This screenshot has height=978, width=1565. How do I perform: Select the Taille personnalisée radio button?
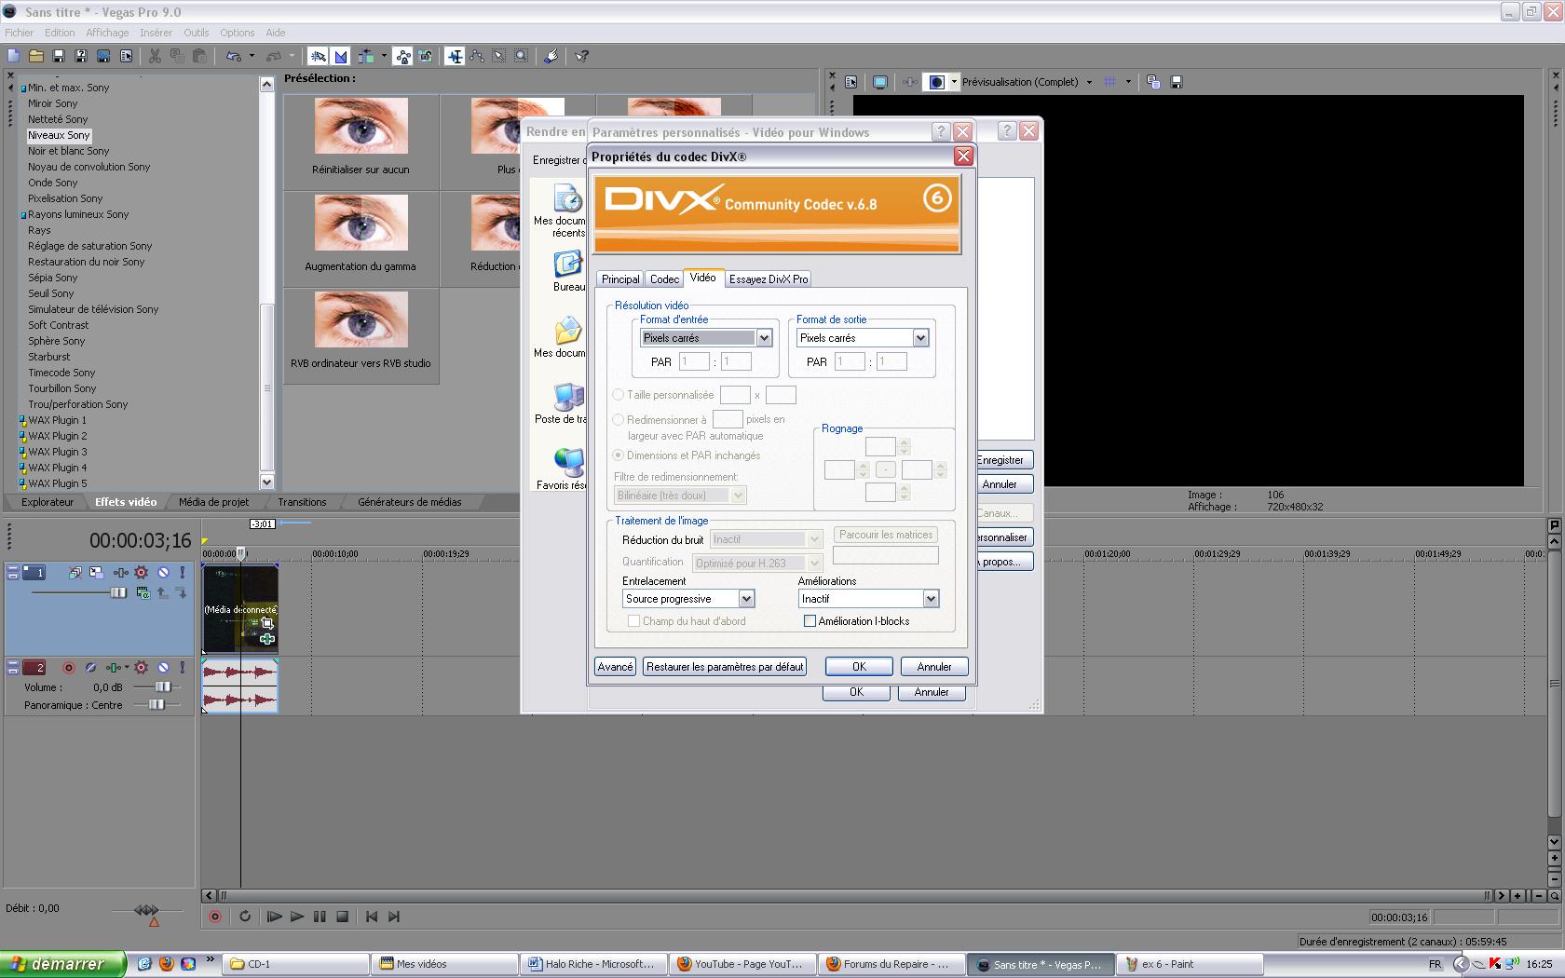coord(619,395)
